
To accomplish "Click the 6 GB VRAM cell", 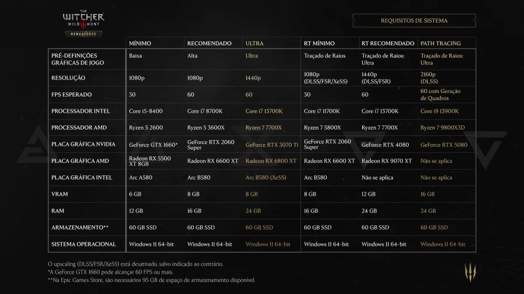I will coord(135,194).
